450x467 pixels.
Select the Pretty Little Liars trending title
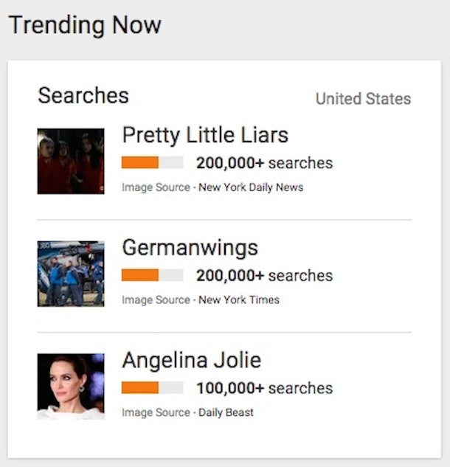click(x=205, y=135)
